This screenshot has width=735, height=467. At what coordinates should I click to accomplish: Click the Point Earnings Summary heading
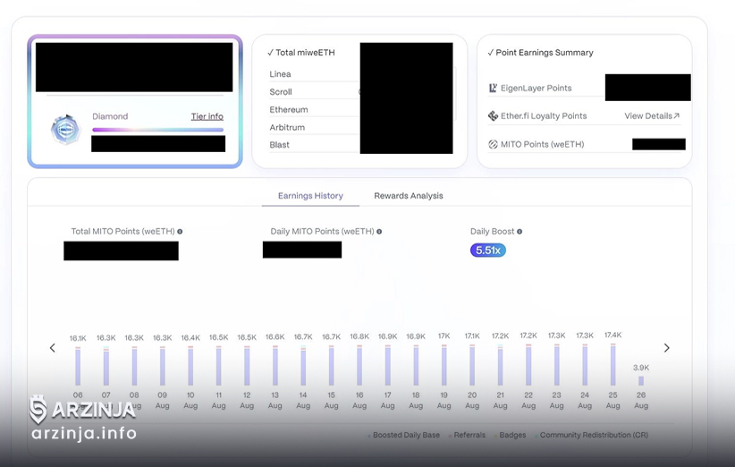540,53
